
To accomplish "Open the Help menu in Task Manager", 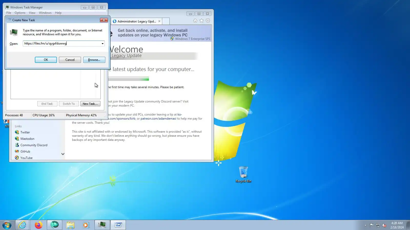I will click(x=58, y=13).
